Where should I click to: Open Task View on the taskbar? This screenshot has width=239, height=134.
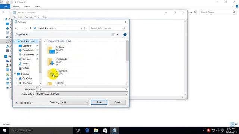point(78,130)
